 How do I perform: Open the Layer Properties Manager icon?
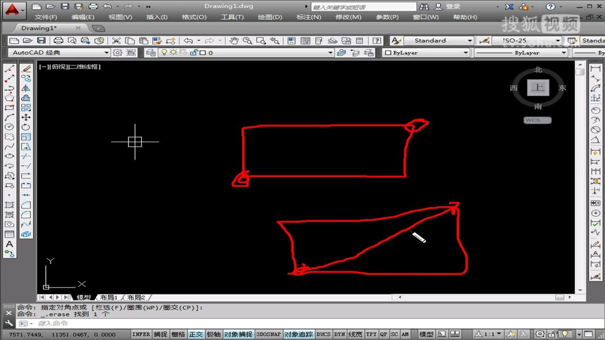click(x=151, y=53)
